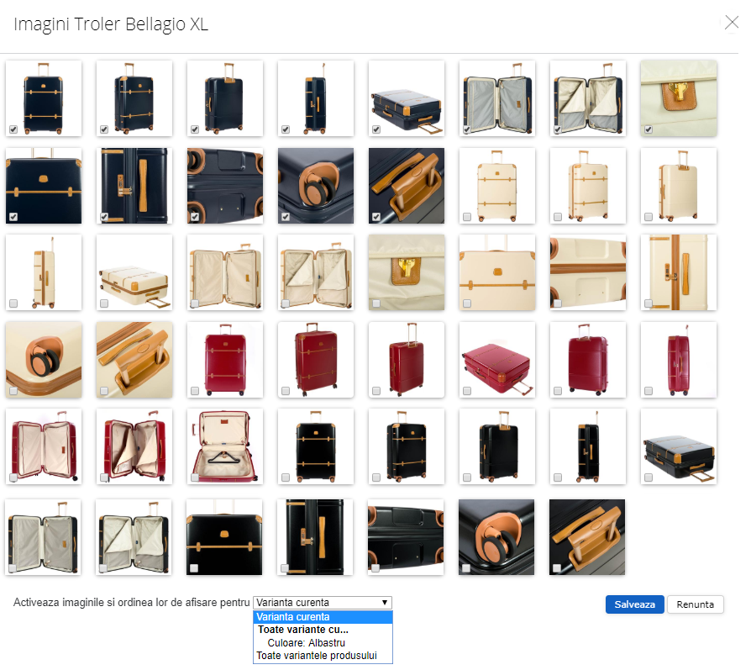
Task: Open the Varianta curenta dropdown arrow
Action: pos(384,603)
